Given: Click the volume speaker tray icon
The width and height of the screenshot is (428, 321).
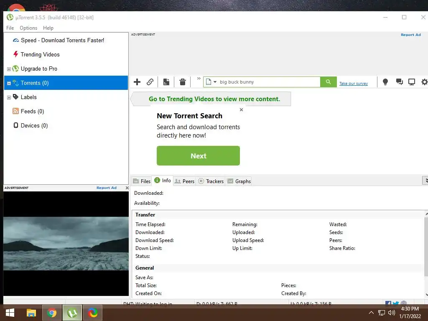Looking at the screenshot, I should (x=391, y=313).
